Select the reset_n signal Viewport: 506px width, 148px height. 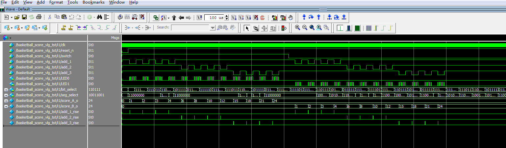point(45,50)
